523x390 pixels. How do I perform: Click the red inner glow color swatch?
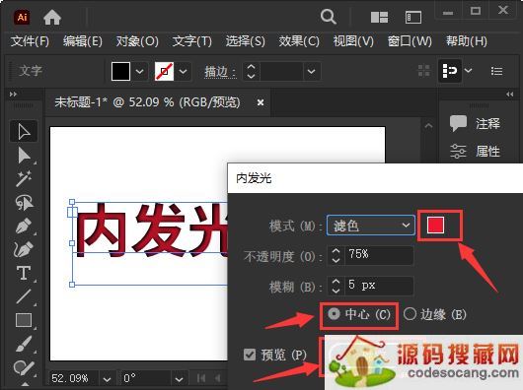(x=435, y=225)
